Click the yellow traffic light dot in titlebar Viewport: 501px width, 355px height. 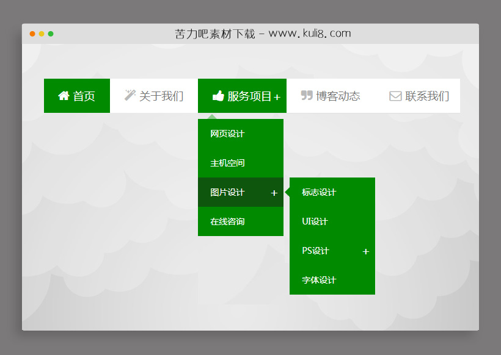click(42, 35)
